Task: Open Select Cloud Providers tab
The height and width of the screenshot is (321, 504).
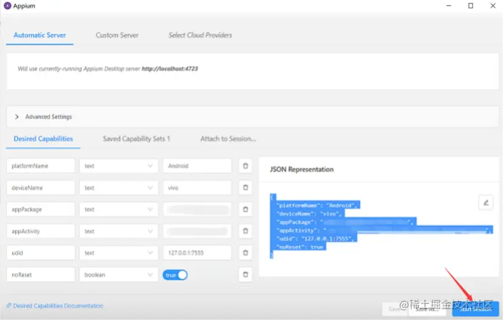Action: [201, 35]
